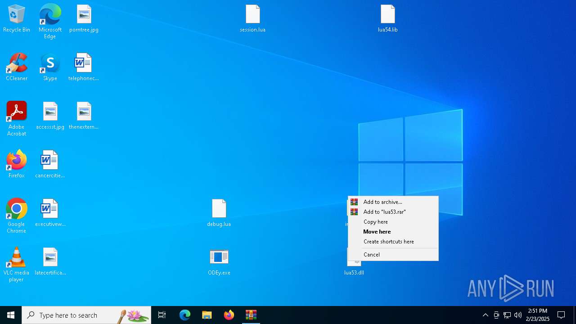
Task: Open Task View from taskbar
Action: tap(162, 315)
